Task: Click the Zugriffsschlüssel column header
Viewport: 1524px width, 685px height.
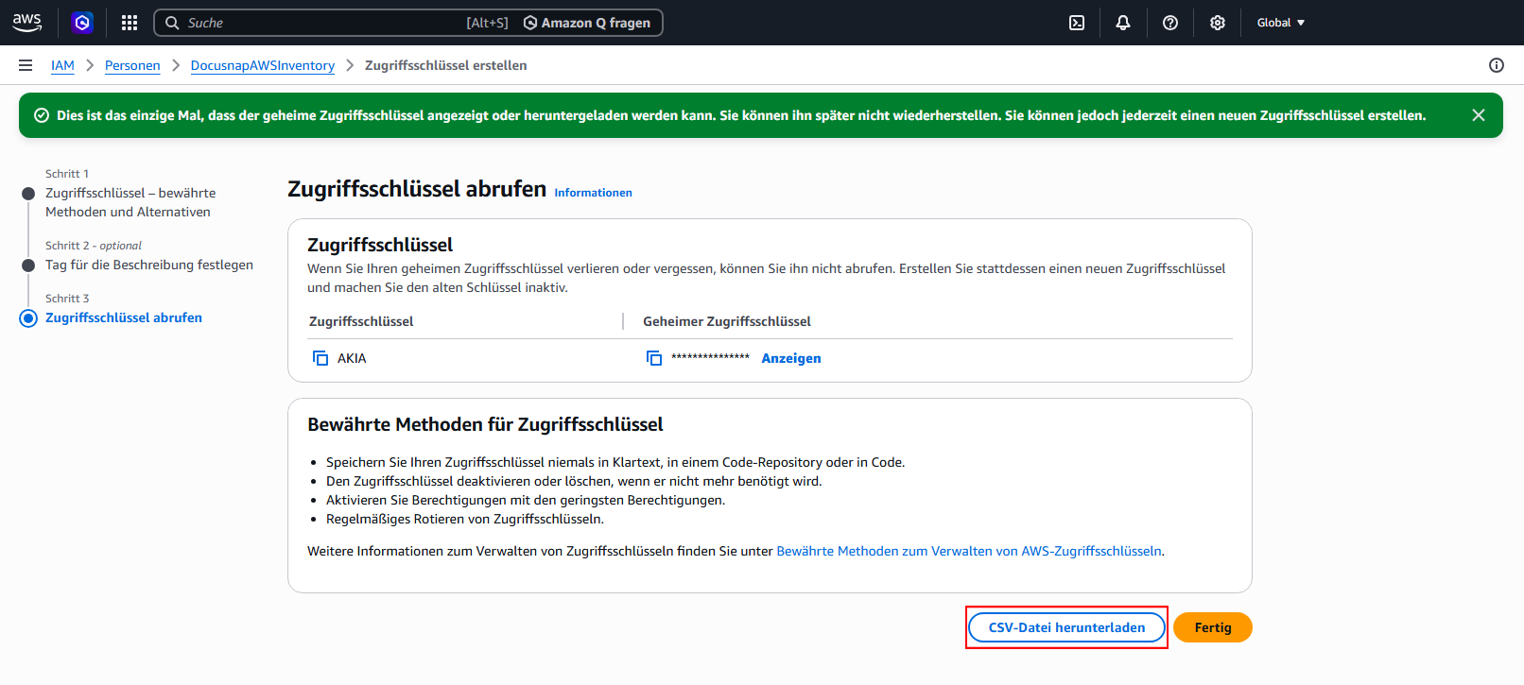Action: [361, 321]
